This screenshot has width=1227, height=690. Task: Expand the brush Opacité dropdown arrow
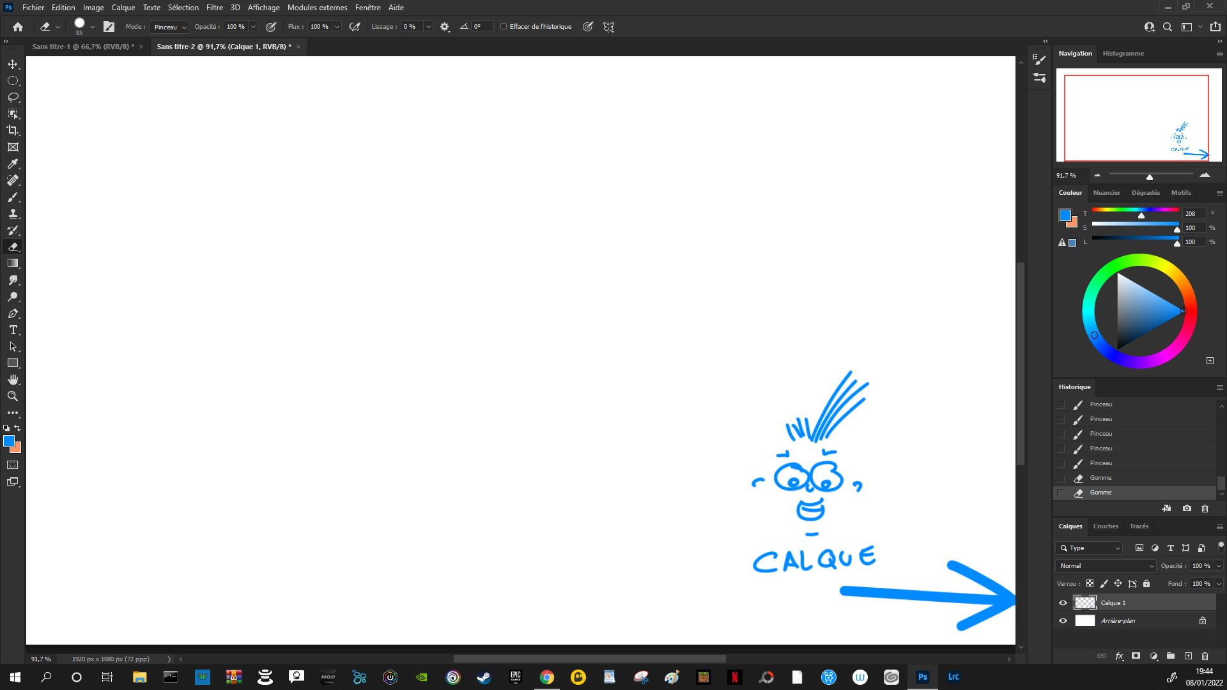pyautogui.click(x=253, y=27)
